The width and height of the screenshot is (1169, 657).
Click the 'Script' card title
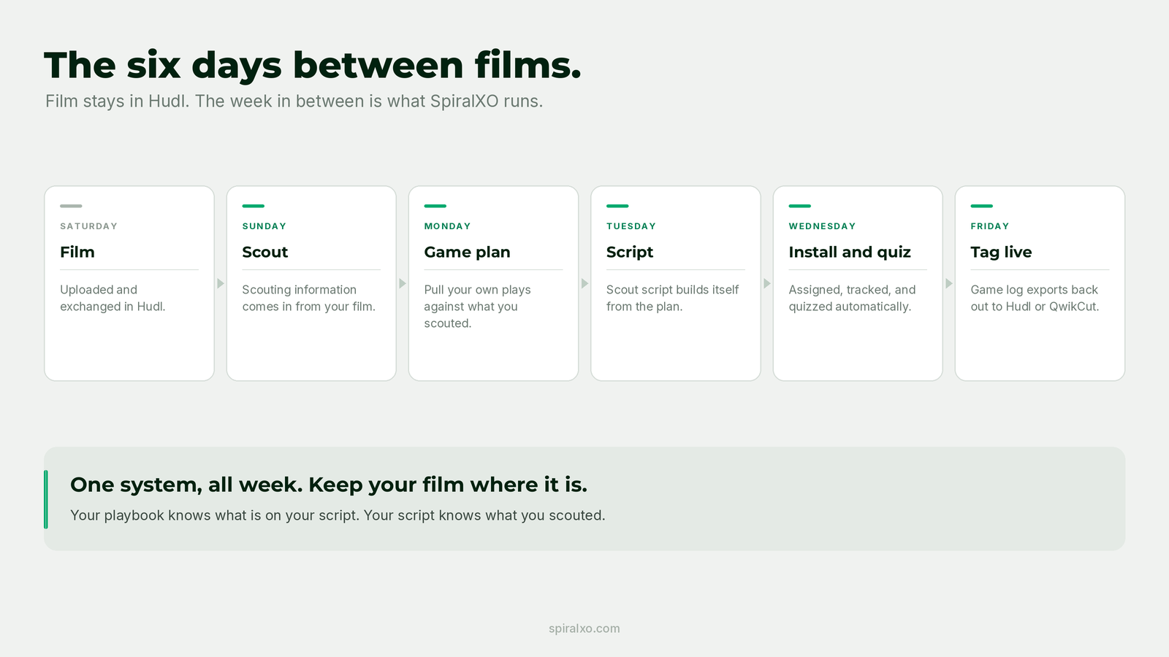(630, 252)
